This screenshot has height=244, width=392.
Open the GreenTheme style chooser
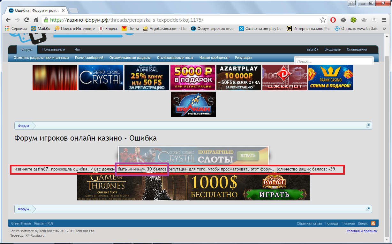21,223
